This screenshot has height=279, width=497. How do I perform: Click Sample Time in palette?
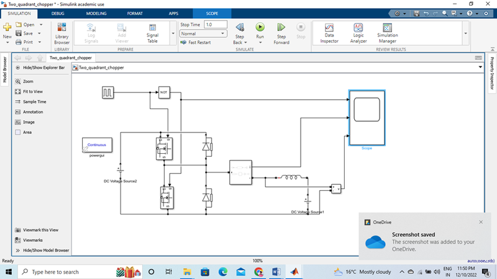point(30,102)
